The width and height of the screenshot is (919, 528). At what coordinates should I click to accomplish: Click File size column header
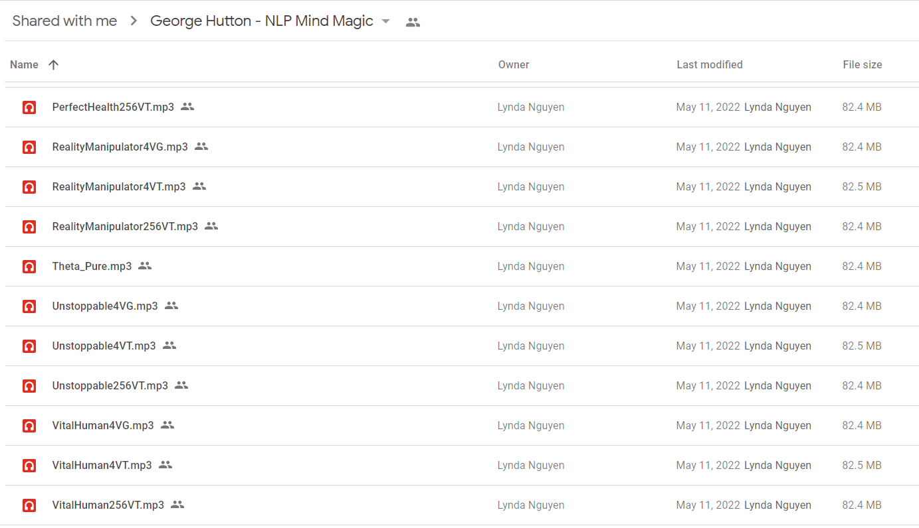point(862,64)
